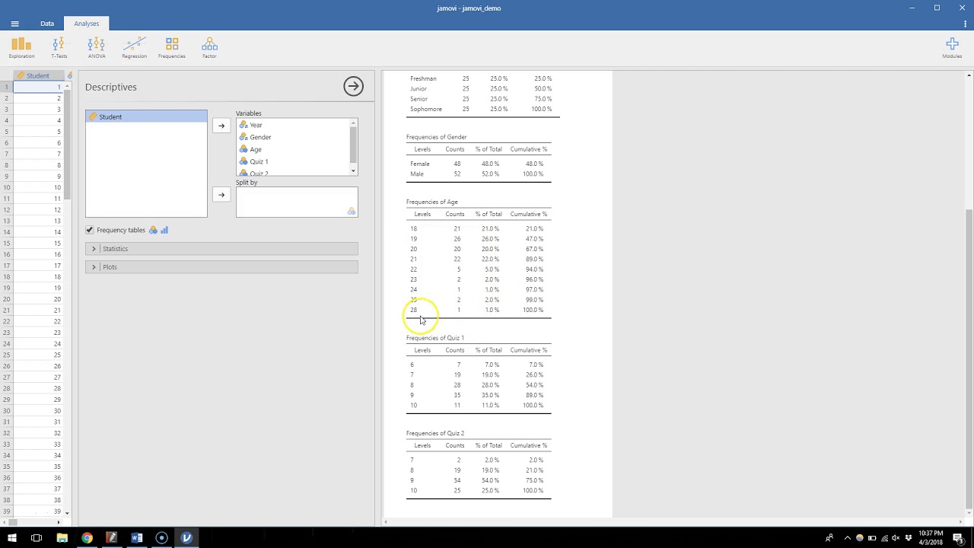Open the Exploration analysis menu

coord(21,48)
